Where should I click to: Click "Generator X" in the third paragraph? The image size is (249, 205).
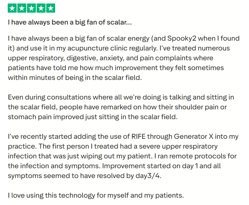(195, 136)
